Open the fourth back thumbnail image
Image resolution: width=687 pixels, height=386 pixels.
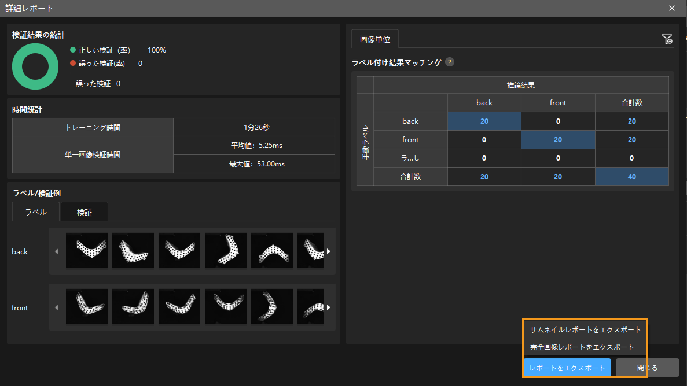coord(226,251)
